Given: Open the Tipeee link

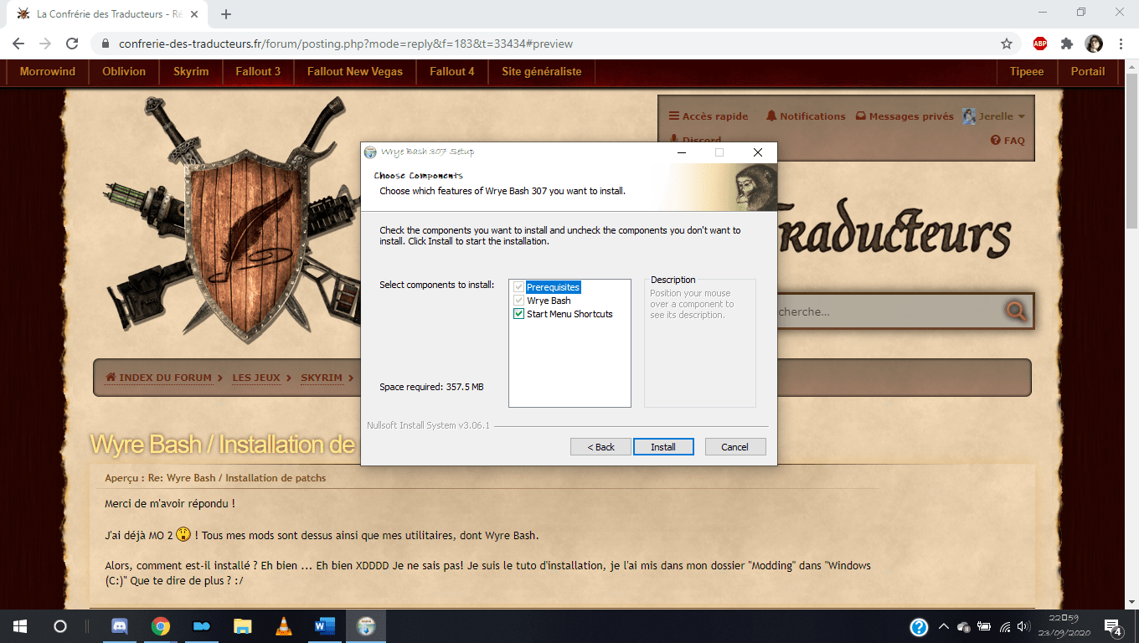Looking at the screenshot, I should (x=1027, y=72).
